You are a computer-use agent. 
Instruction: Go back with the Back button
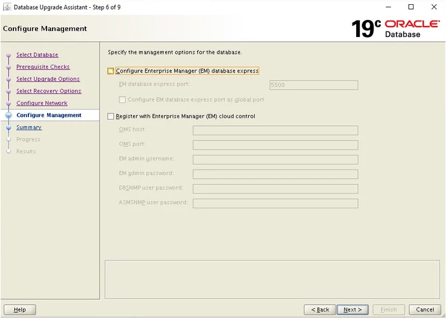coord(320,310)
